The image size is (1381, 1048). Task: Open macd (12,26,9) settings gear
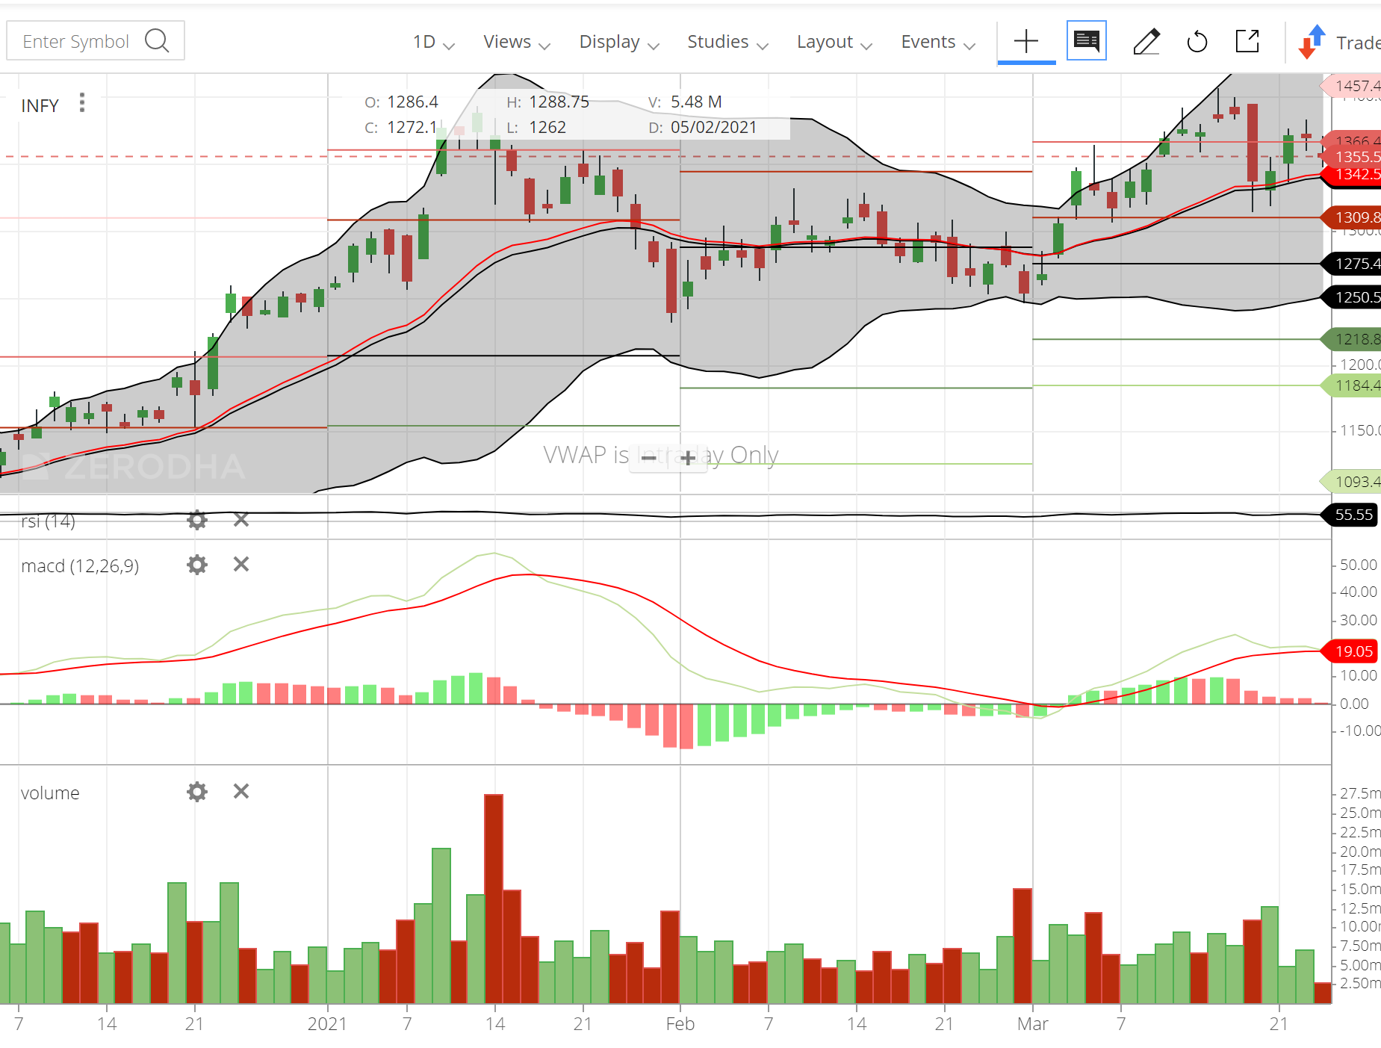[x=197, y=565]
